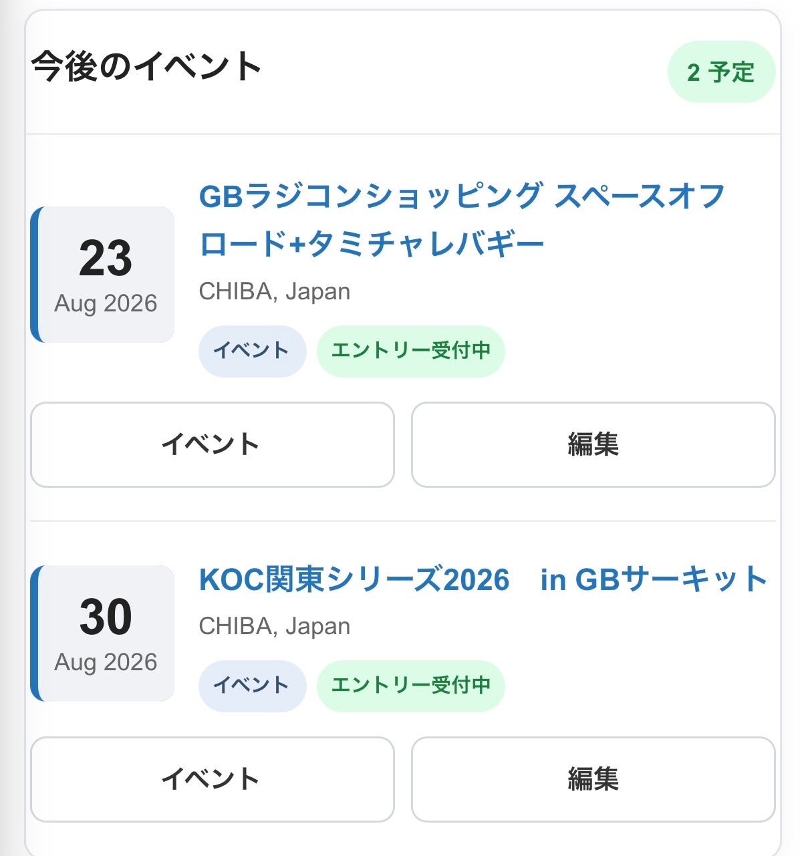Click 編集 button for the Aug 23 event
Screen dimensions: 806x856
(593, 444)
